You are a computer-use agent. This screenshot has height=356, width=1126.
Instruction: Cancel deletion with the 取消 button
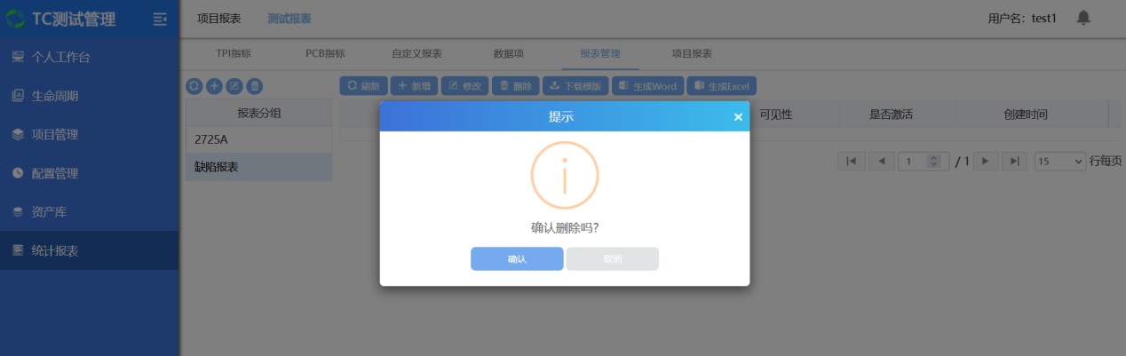point(613,258)
